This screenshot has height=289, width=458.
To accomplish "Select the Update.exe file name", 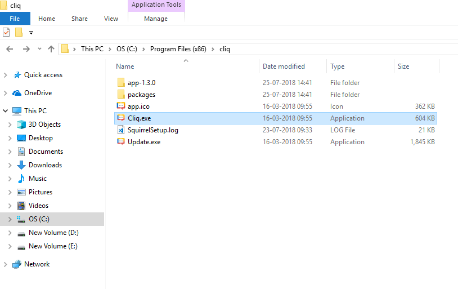I will point(144,142).
